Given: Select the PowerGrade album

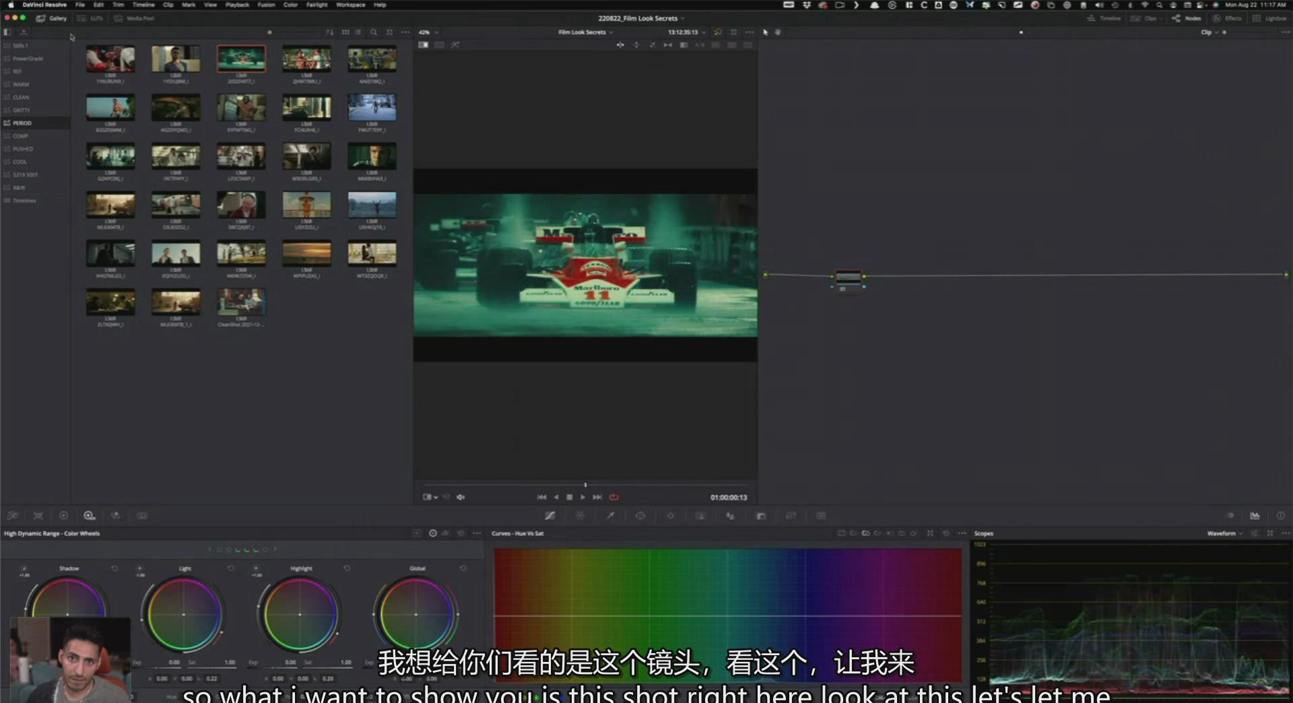Looking at the screenshot, I should (35, 59).
